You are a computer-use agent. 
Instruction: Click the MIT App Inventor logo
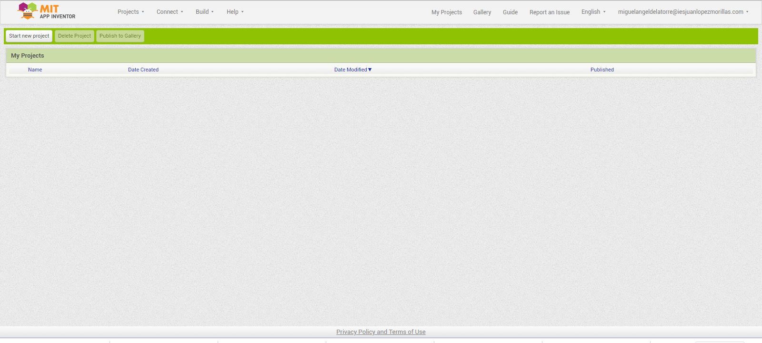pyautogui.click(x=46, y=11)
